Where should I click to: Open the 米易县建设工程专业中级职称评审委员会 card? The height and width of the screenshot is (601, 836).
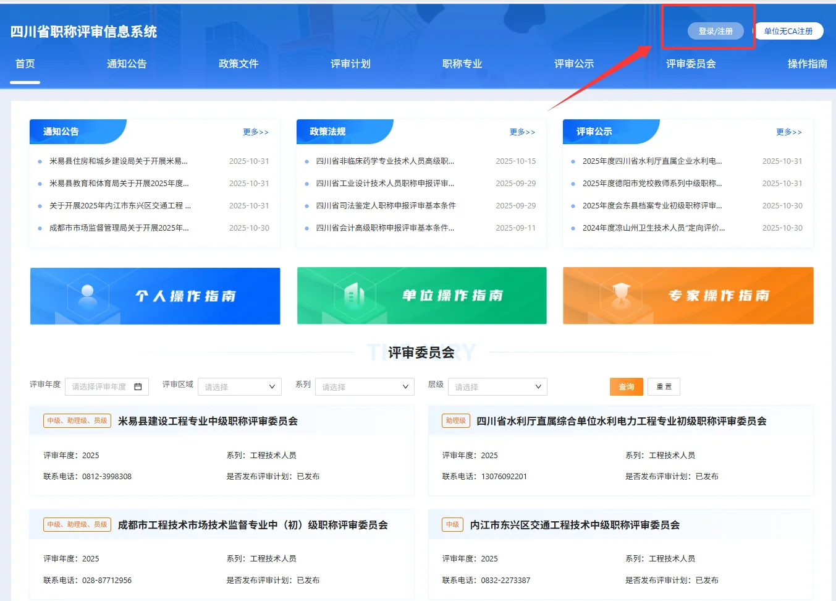[206, 420]
